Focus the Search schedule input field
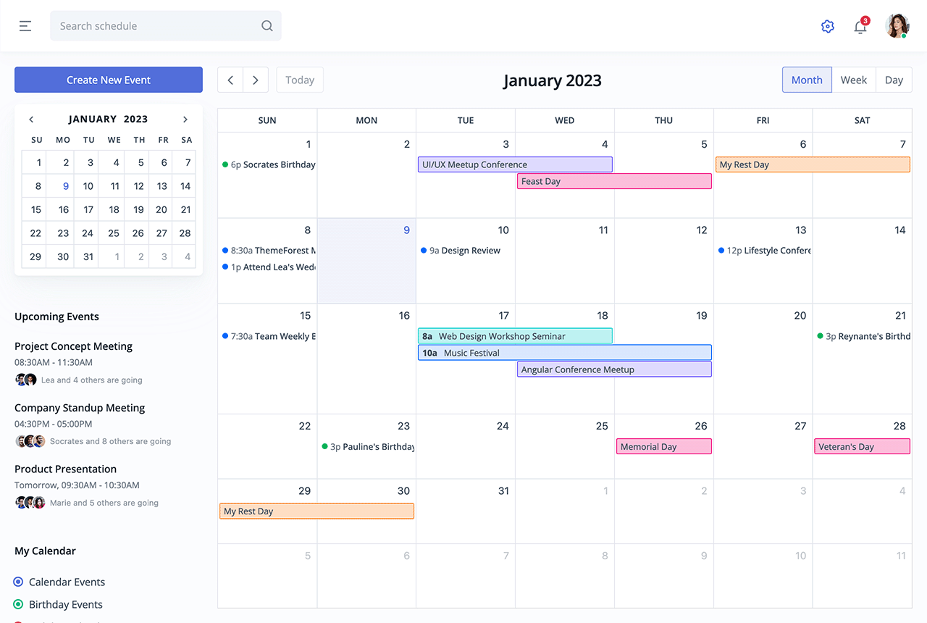 point(156,26)
